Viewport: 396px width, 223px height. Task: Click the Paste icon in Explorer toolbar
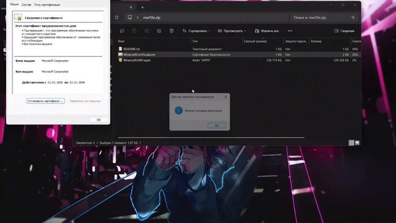(134, 31)
